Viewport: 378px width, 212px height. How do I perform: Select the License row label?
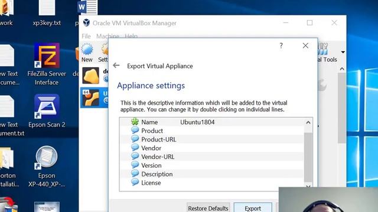pyautogui.click(x=151, y=183)
